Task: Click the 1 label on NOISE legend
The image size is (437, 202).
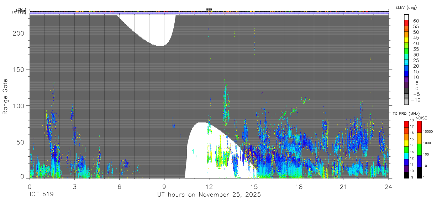Action: click(x=424, y=177)
